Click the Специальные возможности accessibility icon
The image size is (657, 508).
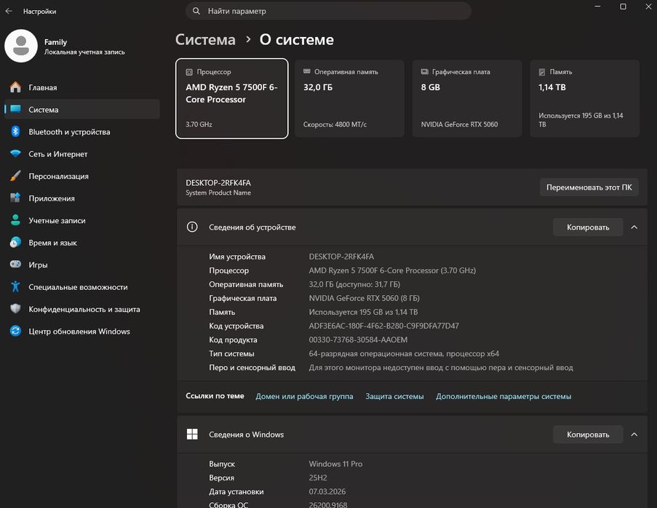[x=15, y=286]
